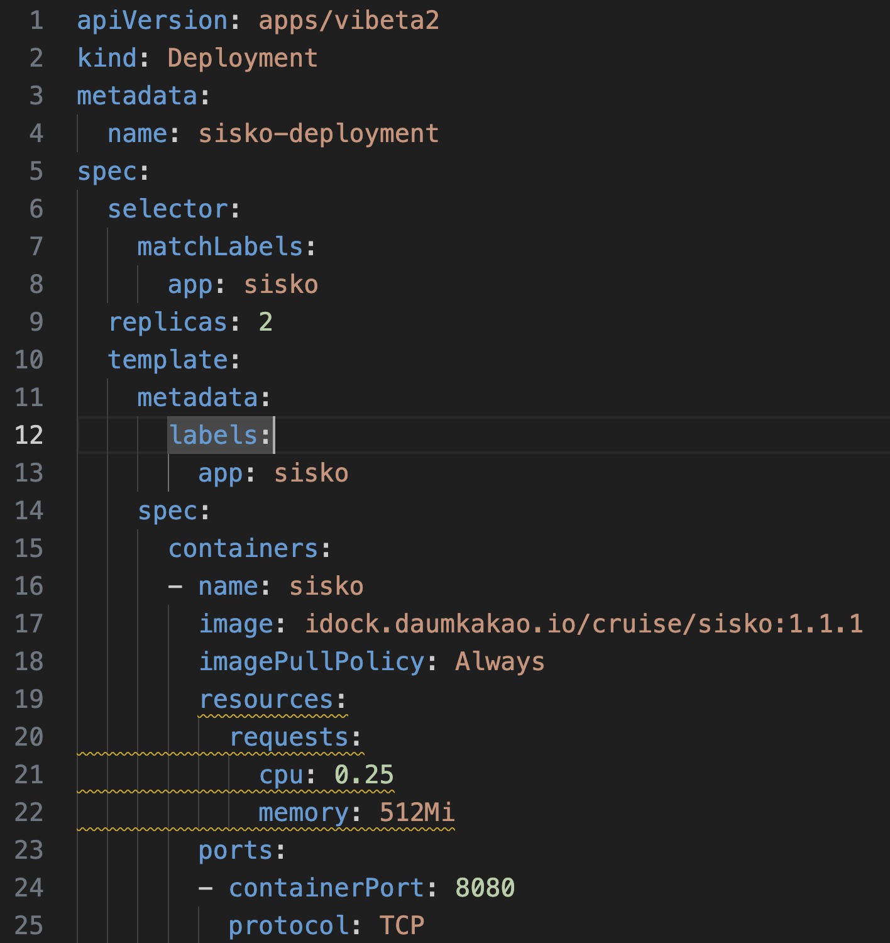Click the replicas value '2'
890x943 pixels.
point(265,323)
